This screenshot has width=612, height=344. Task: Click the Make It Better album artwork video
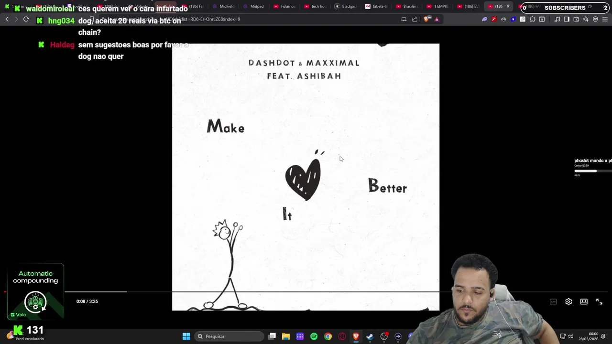306,177
